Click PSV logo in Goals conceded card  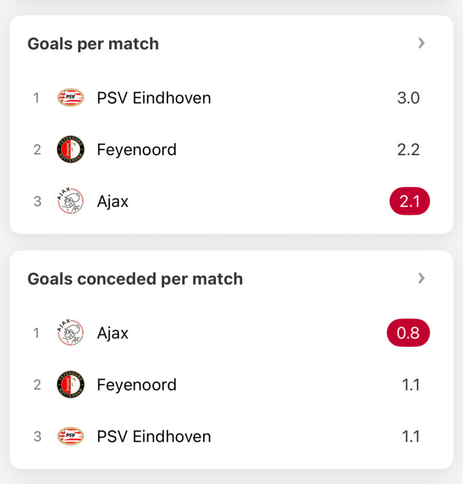pyautogui.click(x=71, y=436)
